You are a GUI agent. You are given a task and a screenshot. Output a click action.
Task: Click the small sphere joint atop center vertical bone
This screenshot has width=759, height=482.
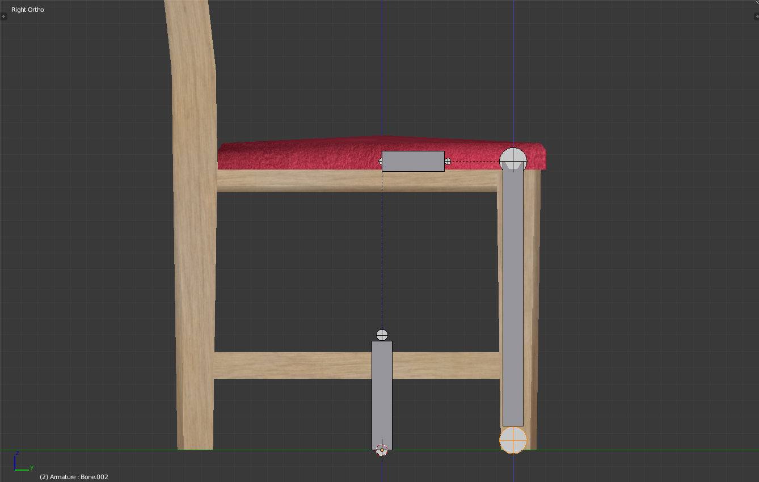(382, 335)
